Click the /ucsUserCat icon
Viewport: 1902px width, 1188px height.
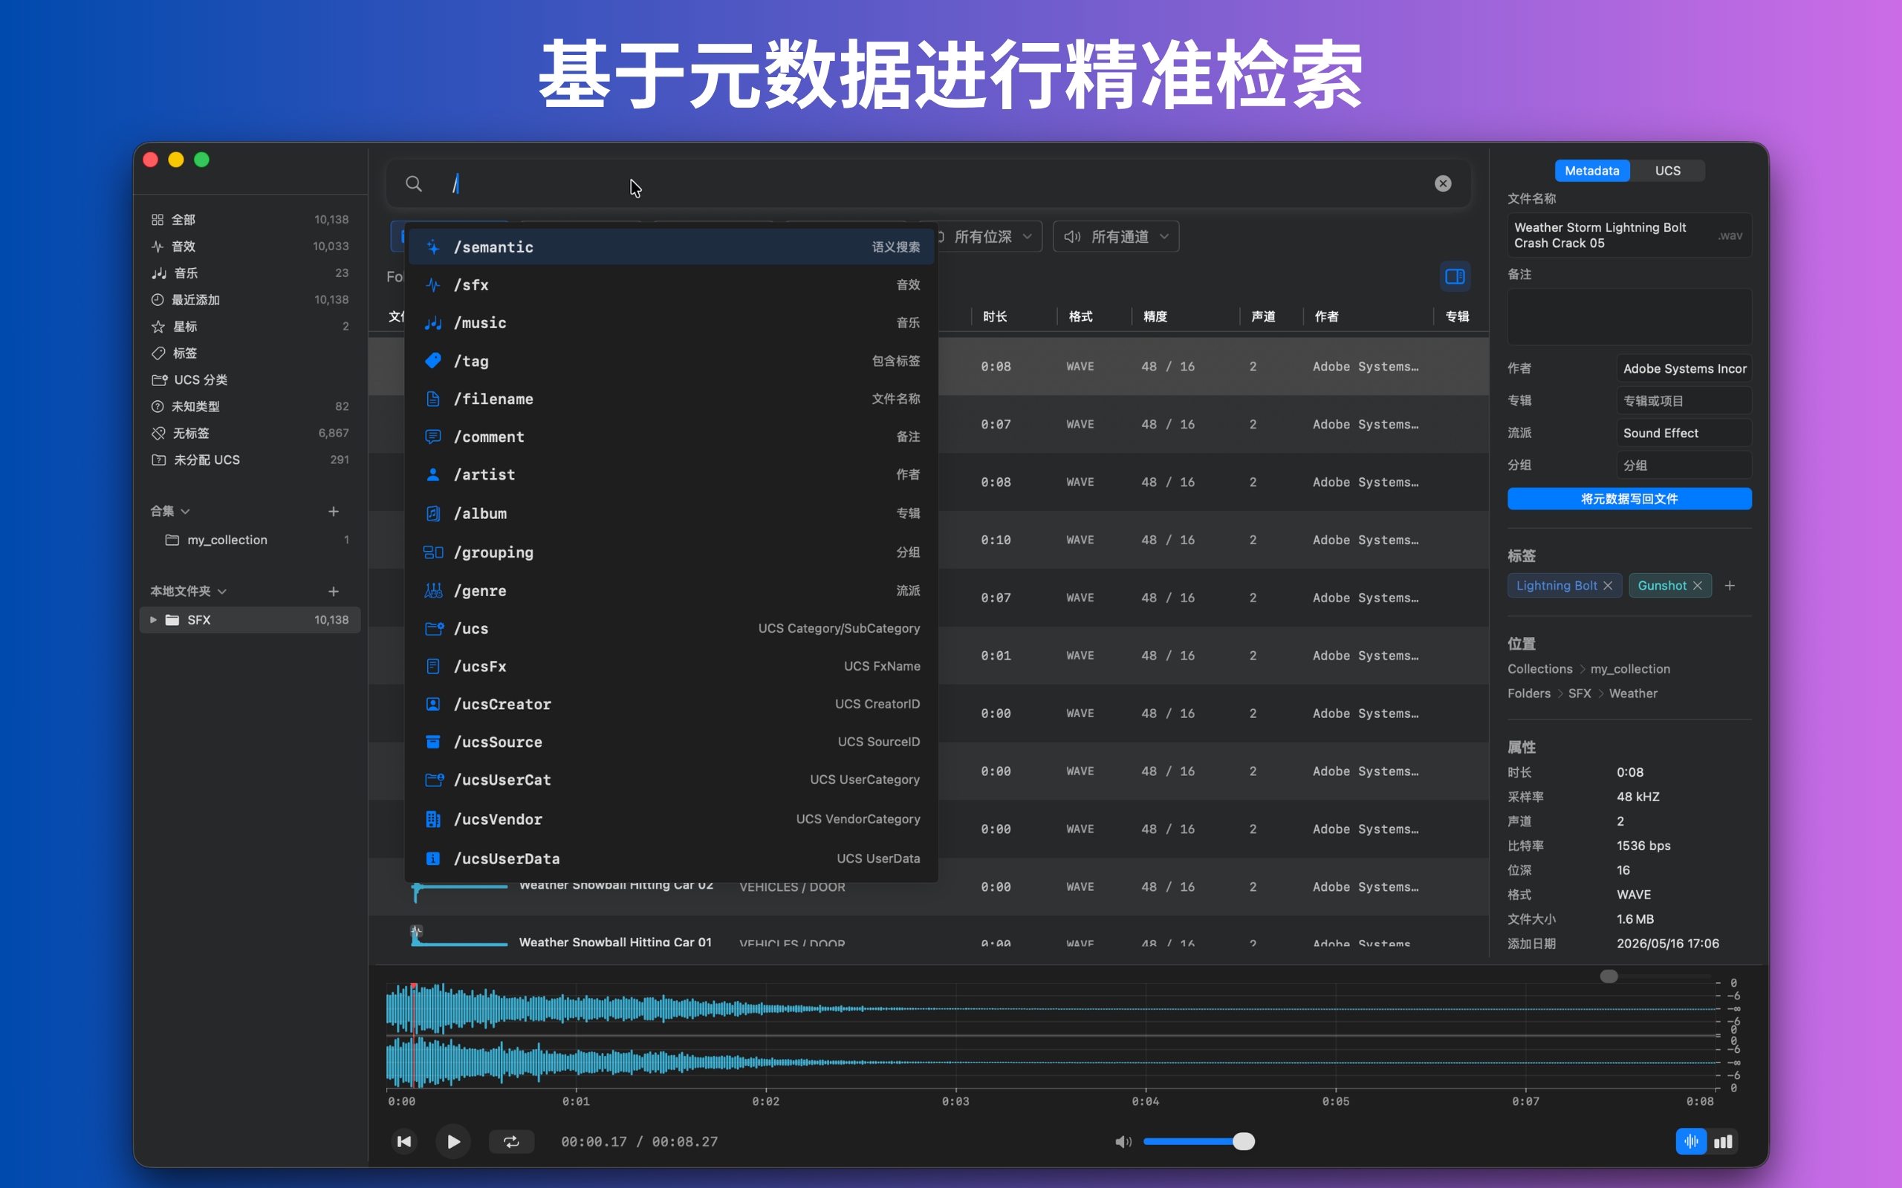pyautogui.click(x=434, y=780)
